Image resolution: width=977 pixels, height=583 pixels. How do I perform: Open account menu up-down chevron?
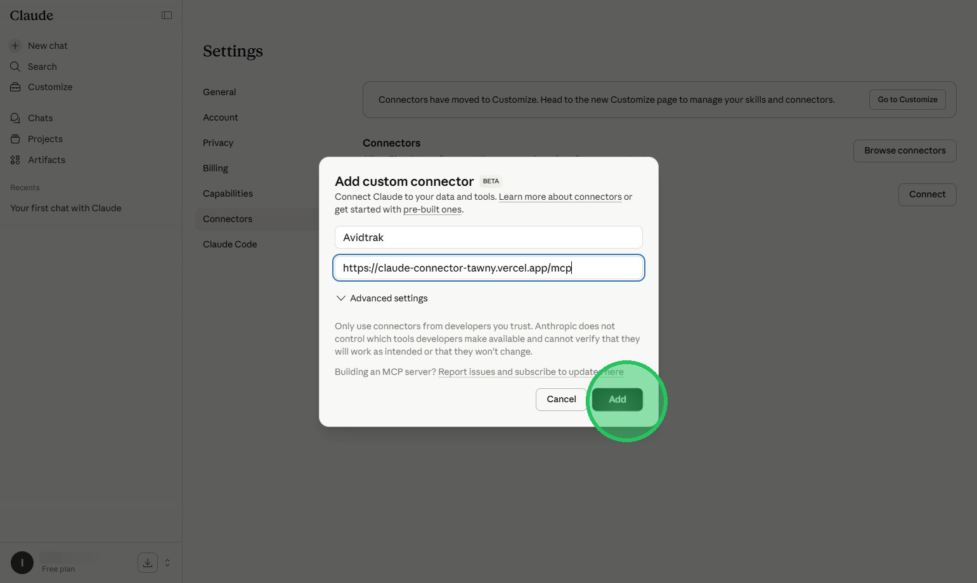(x=167, y=563)
